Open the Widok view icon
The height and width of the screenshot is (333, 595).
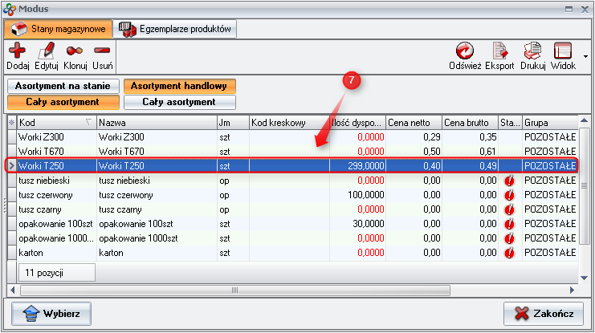tap(563, 51)
